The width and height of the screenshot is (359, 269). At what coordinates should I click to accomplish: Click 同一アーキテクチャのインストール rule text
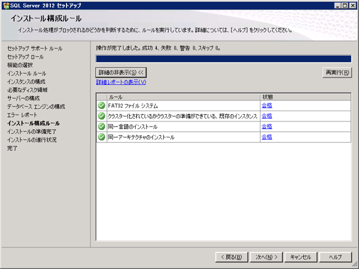(141, 137)
